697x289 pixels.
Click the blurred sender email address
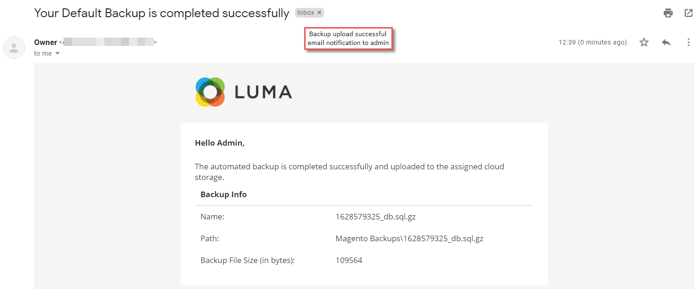(108, 42)
